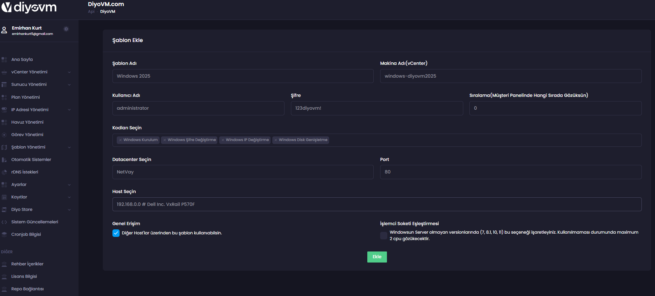Enable the İşlemci Soketi Eşleştirmesi checkbox
655x296 pixels.
(384, 235)
